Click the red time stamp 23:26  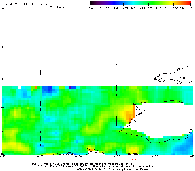[x=4, y=160]
